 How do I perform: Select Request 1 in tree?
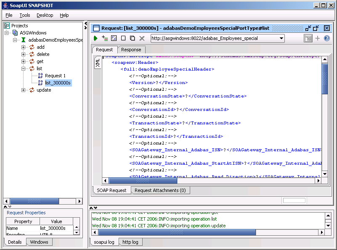point(55,76)
